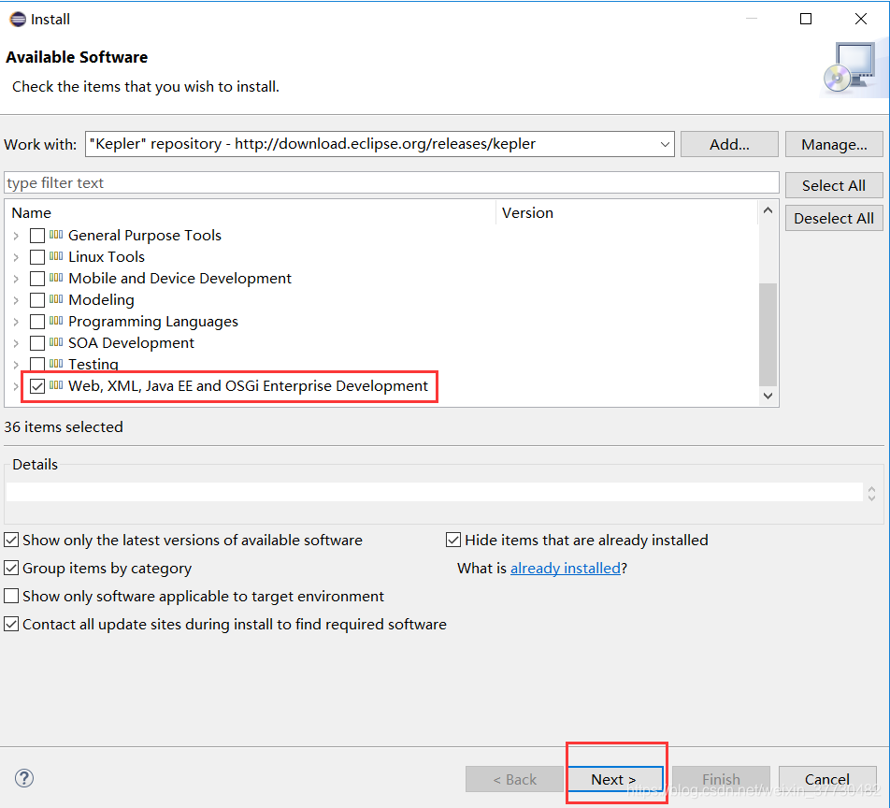Screen dimensions: 890x808
Task: Toggle Contact all update sites checkbox
Action: [11, 624]
